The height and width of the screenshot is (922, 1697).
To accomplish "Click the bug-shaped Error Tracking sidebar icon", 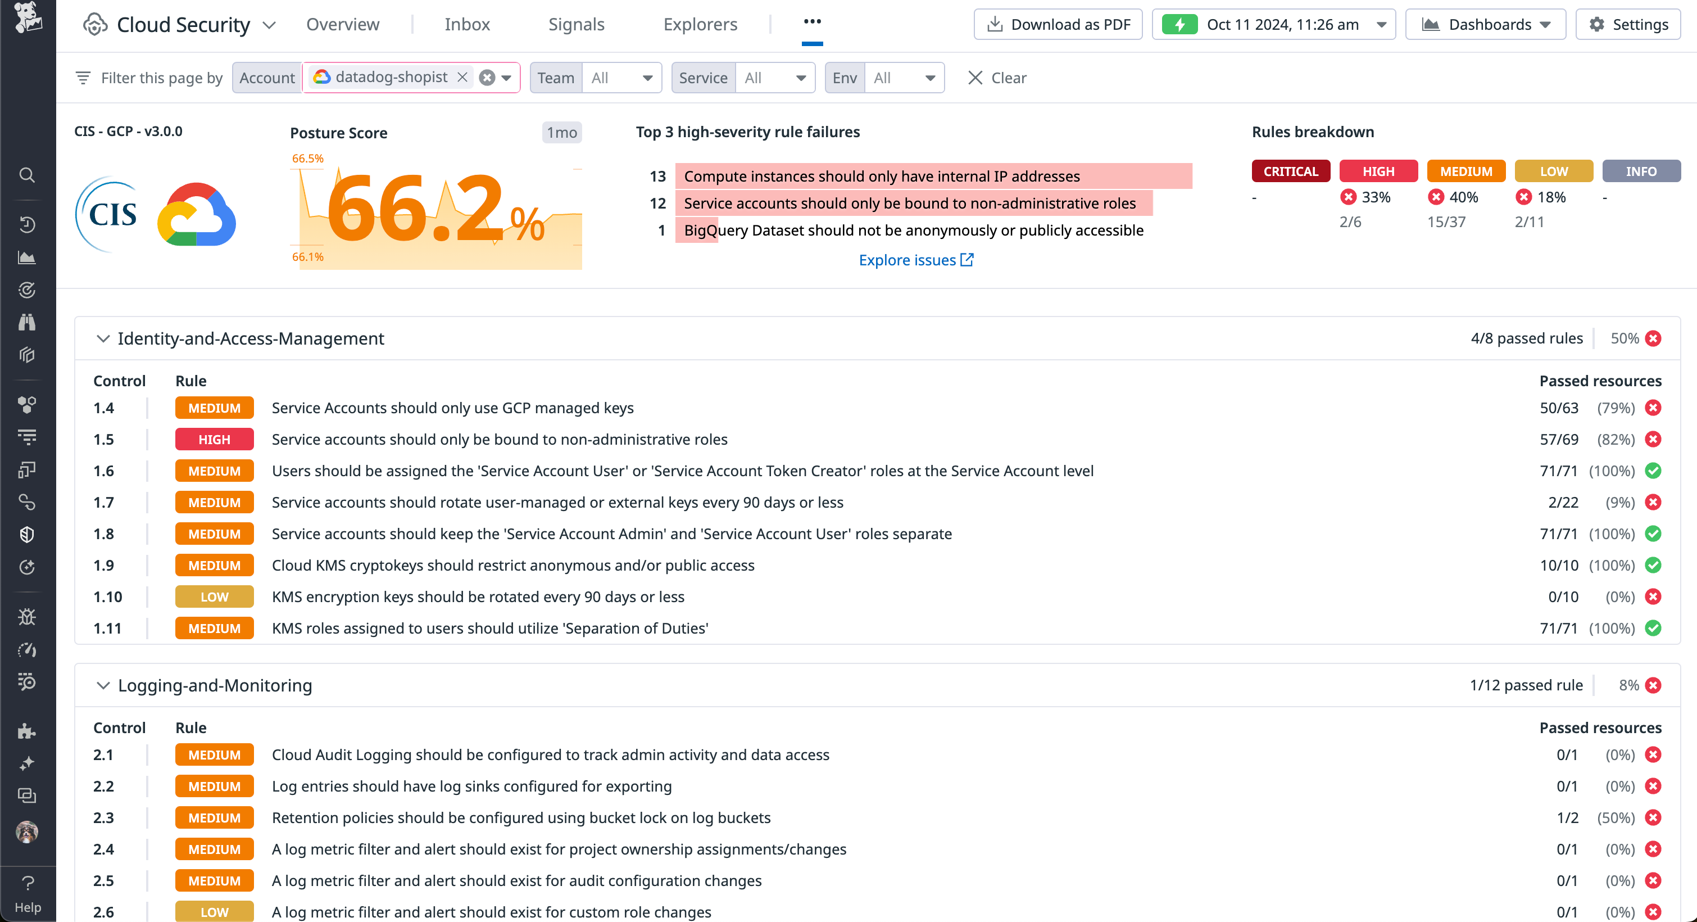I will pos(27,617).
